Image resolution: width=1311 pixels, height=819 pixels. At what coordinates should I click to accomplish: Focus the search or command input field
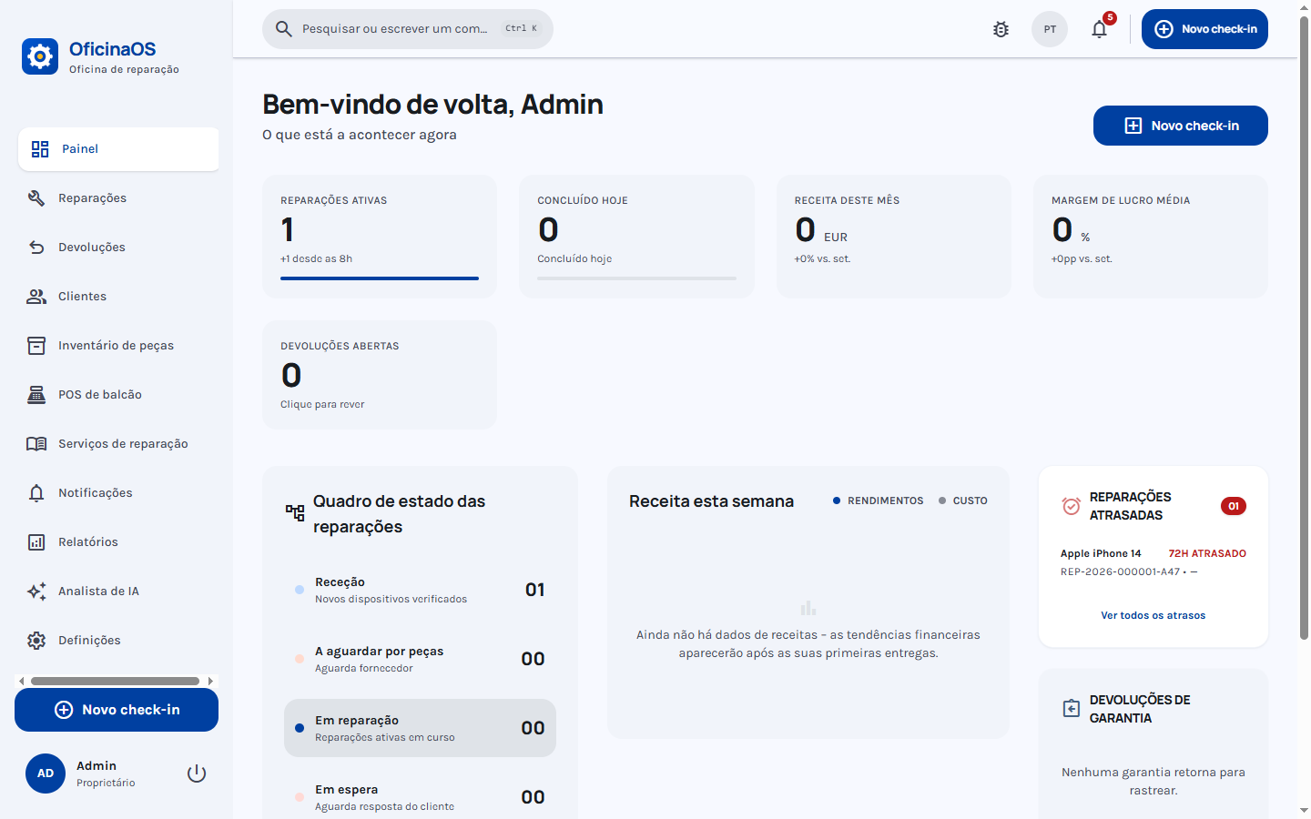(408, 29)
